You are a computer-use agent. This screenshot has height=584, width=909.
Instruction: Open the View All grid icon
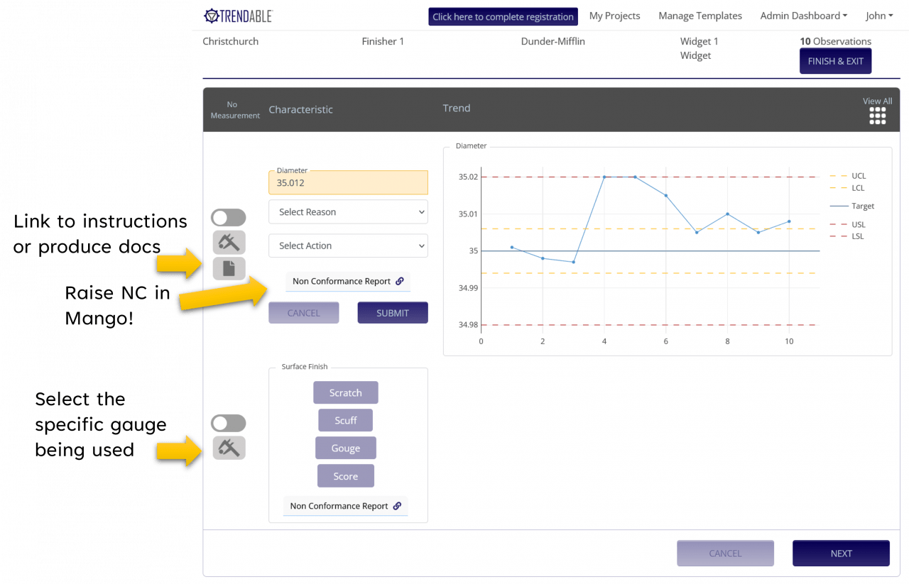point(877,116)
